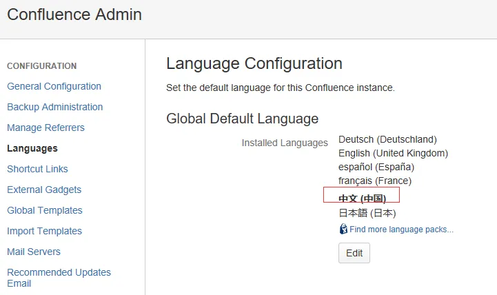Open Recommended Updates Email settings

coord(59,278)
